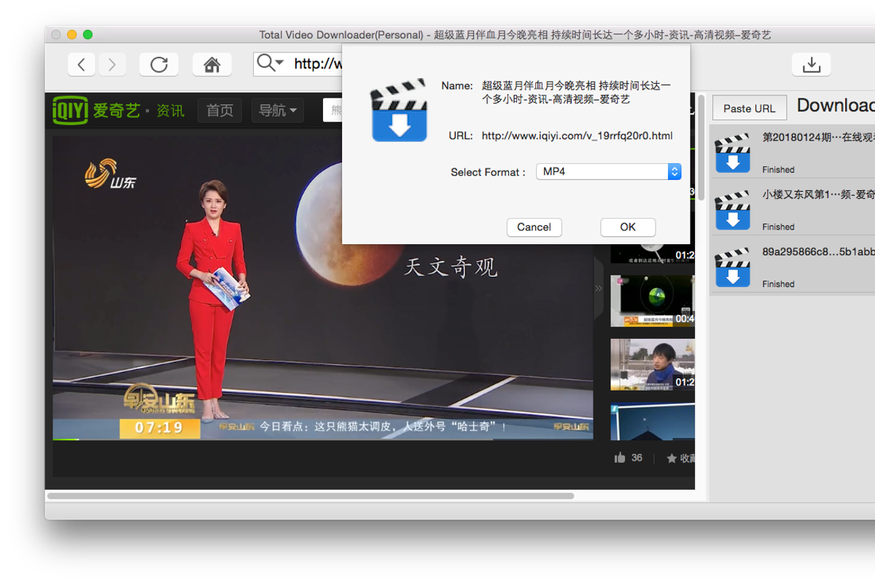The width and height of the screenshot is (875, 583).
Task: Go forward with the right arrow button
Action: coord(112,64)
